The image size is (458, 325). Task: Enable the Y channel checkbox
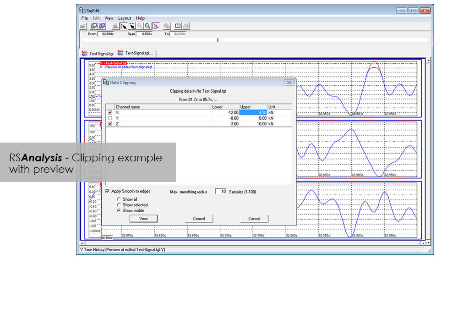[109, 118]
